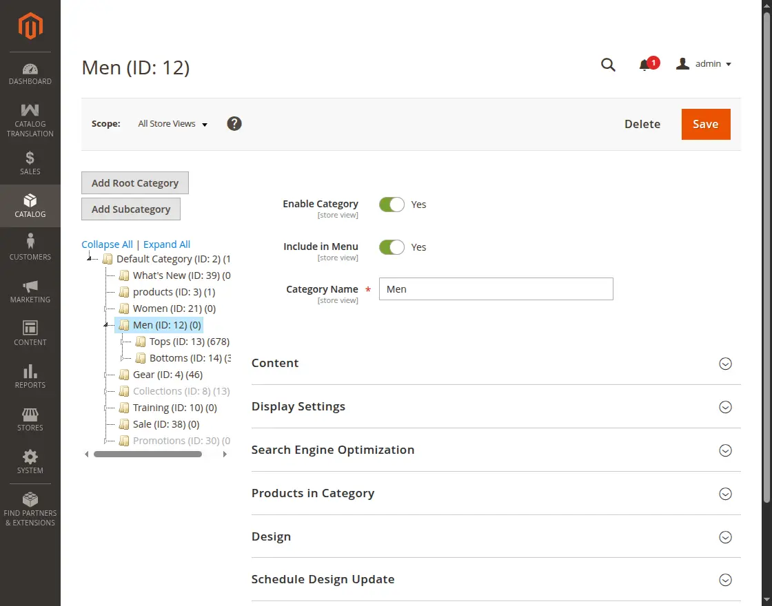Image resolution: width=772 pixels, height=606 pixels.
Task: Open the admin search magnifier
Action: click(608, 64)
